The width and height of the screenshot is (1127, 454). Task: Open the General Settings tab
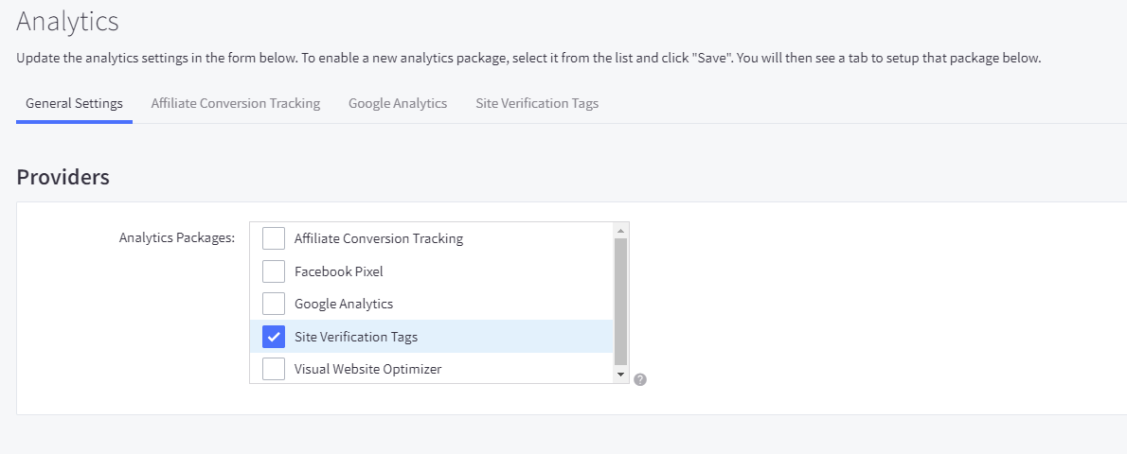[x=74, y=103]
